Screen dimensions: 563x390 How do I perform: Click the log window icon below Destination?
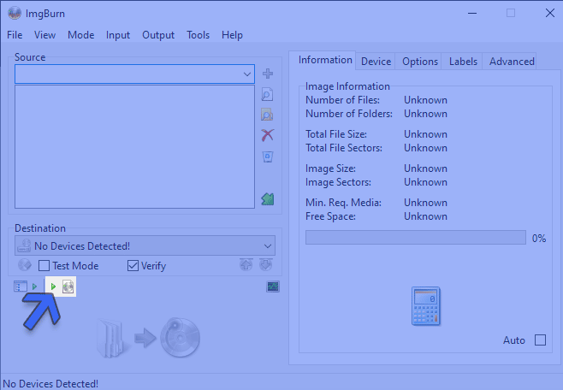pyautogui.click(x=21, y=287)
